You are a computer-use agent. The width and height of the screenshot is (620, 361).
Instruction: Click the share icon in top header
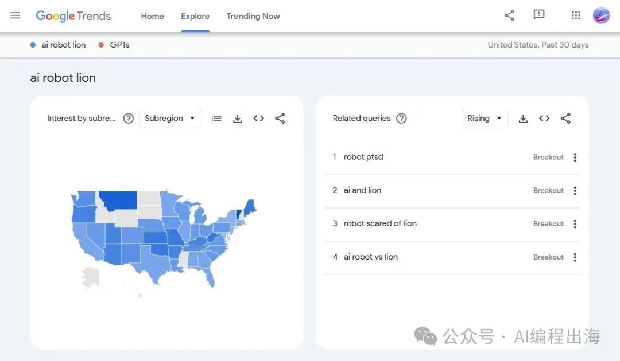[509, 15]
